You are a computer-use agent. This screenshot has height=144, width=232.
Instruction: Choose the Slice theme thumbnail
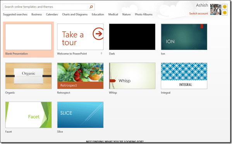pyautogui.click(x=80, y=115)
